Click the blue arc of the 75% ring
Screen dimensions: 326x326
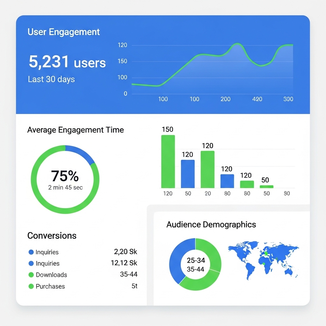point(81,152)
